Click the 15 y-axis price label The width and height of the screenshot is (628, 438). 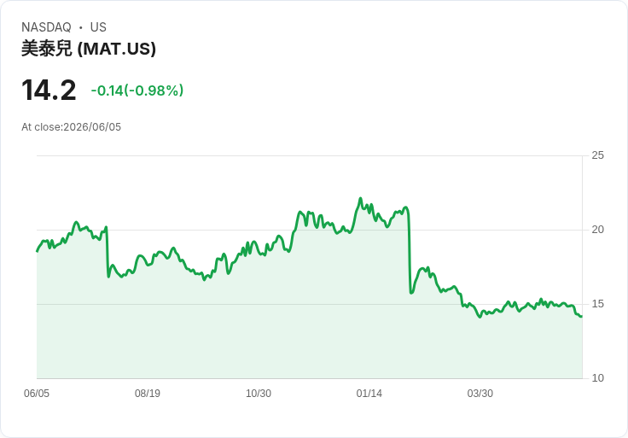(597, 304)
